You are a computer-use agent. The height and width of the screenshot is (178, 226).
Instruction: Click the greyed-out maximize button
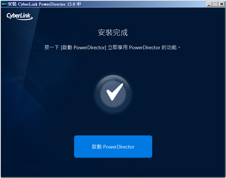[x=215, y=4]
